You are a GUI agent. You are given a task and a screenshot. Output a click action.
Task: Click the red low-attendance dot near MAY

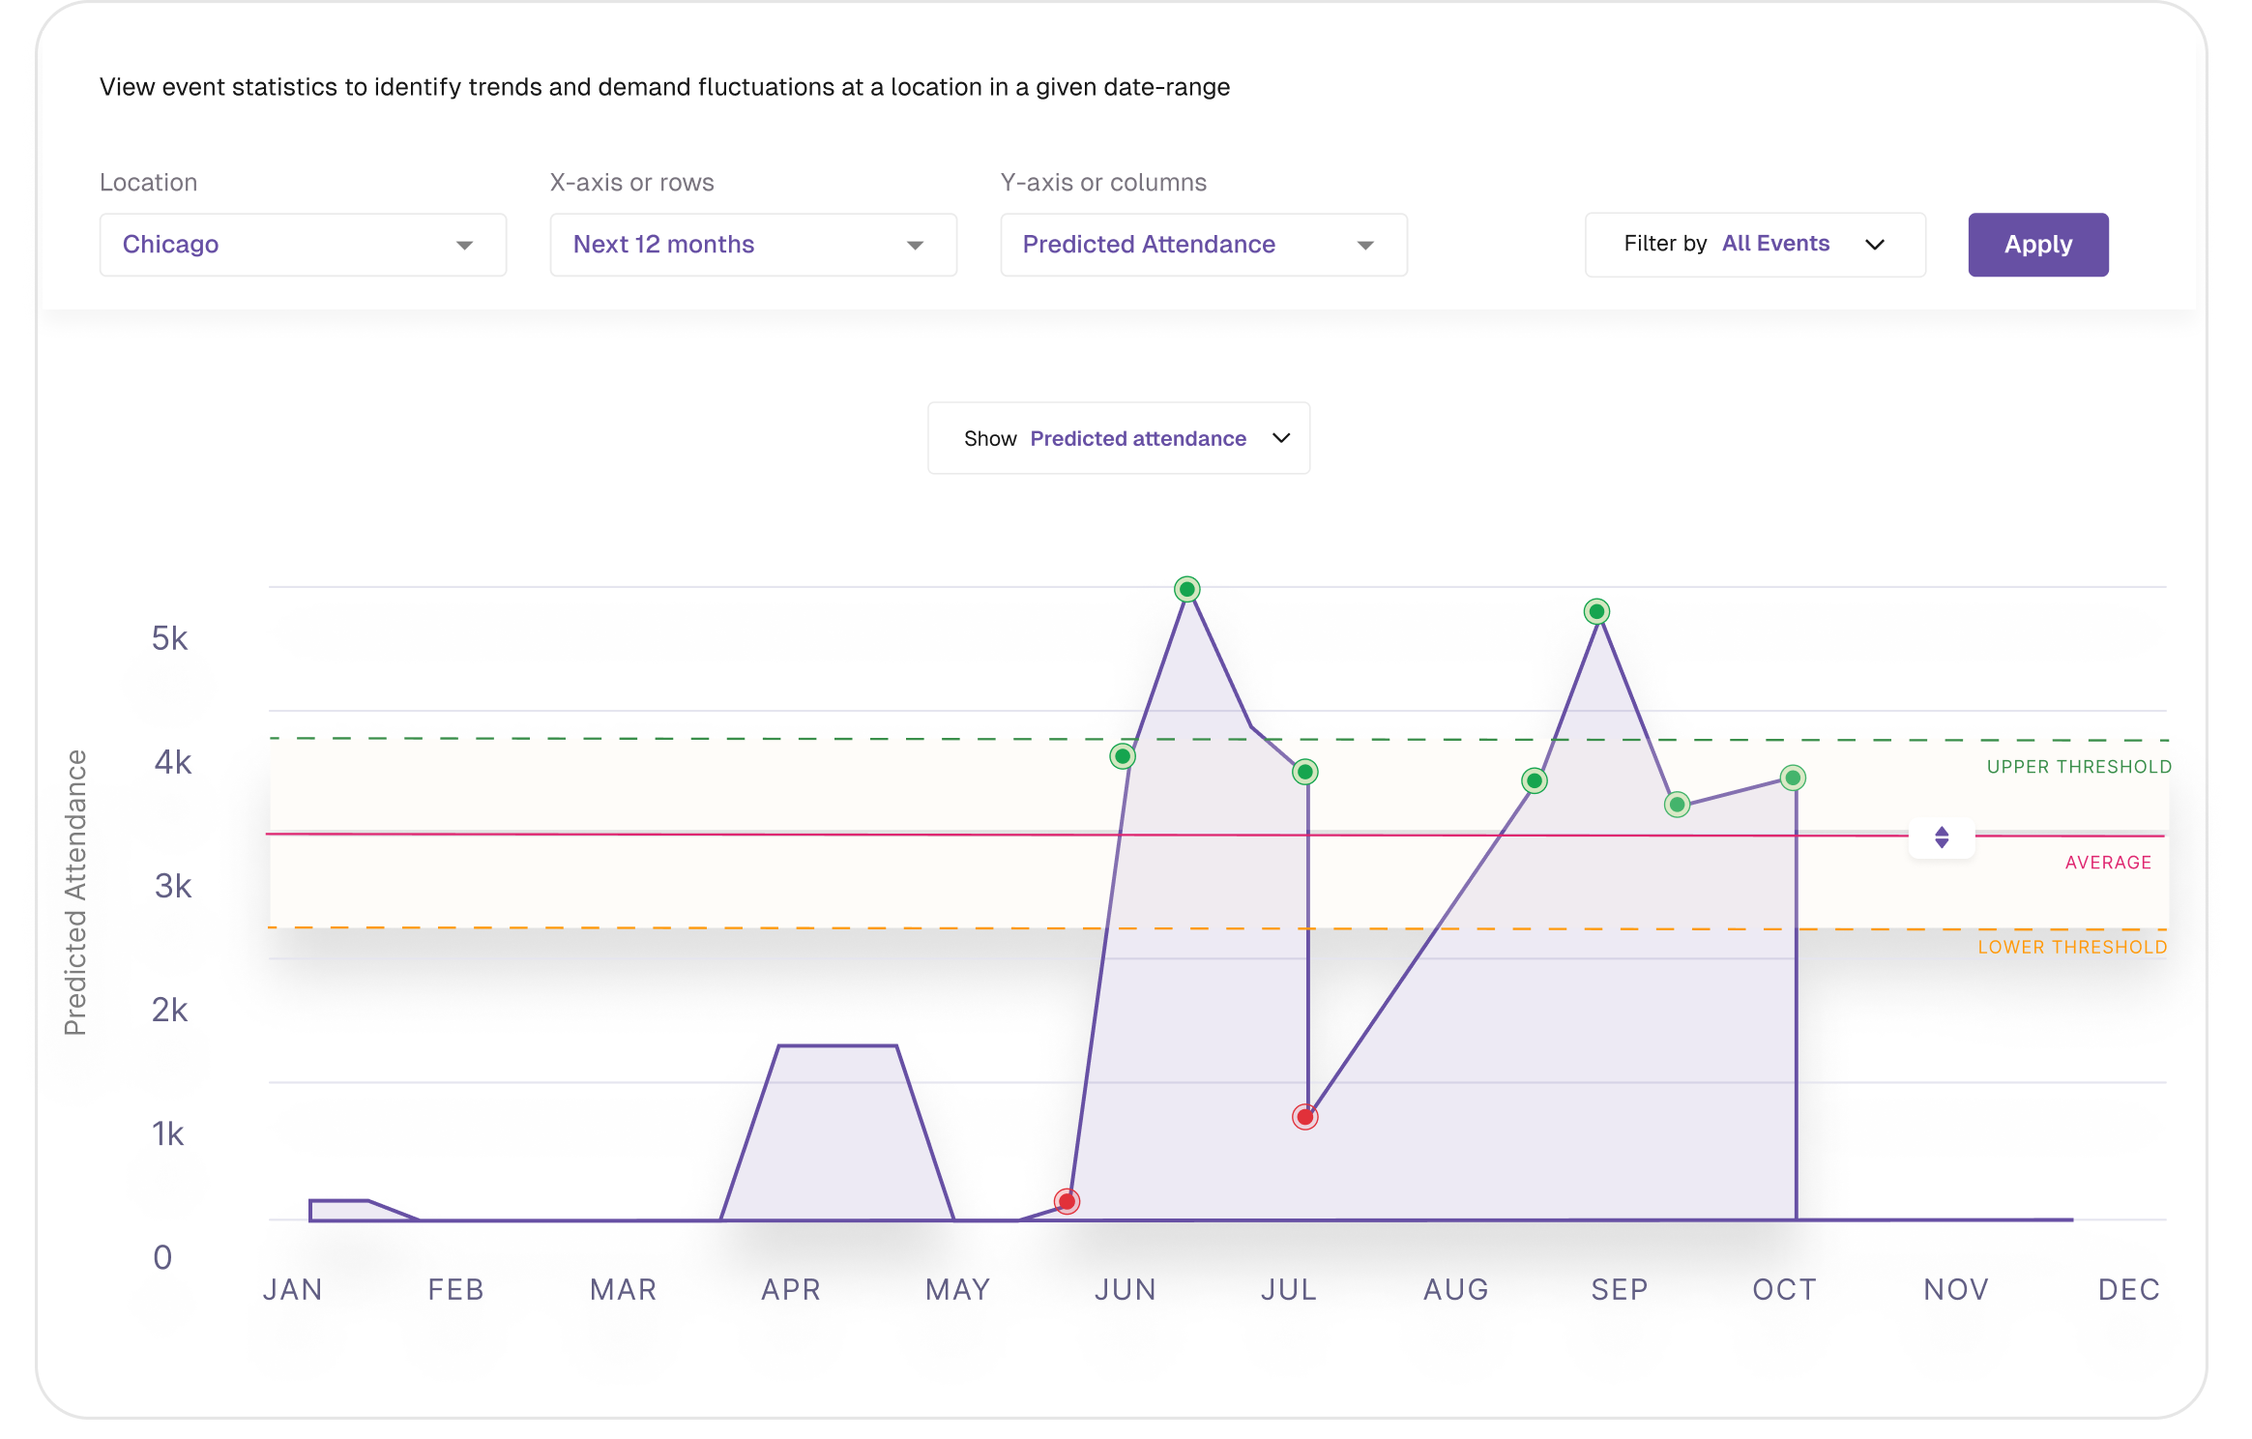click(1068, 1201)
